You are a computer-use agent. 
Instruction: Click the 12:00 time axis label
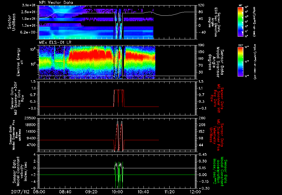click(x=195, y=192)
